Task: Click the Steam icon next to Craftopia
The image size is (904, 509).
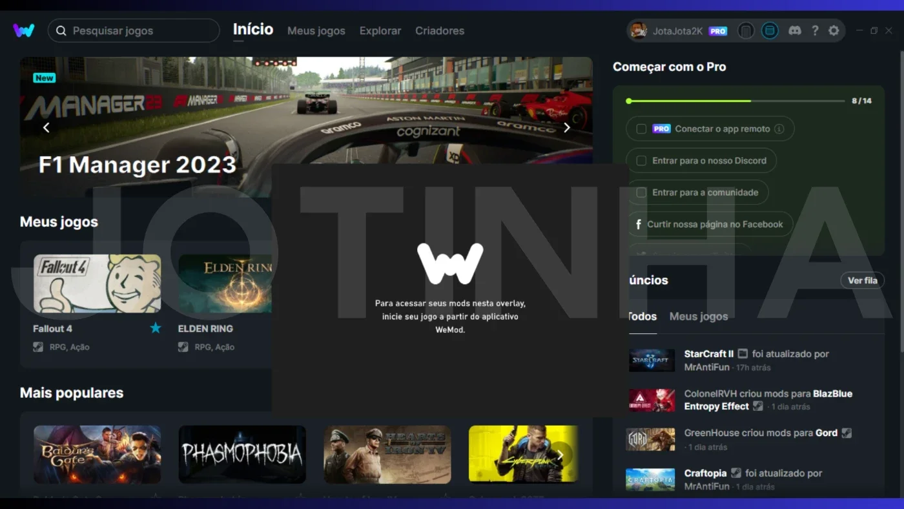Action: [735, 473]
